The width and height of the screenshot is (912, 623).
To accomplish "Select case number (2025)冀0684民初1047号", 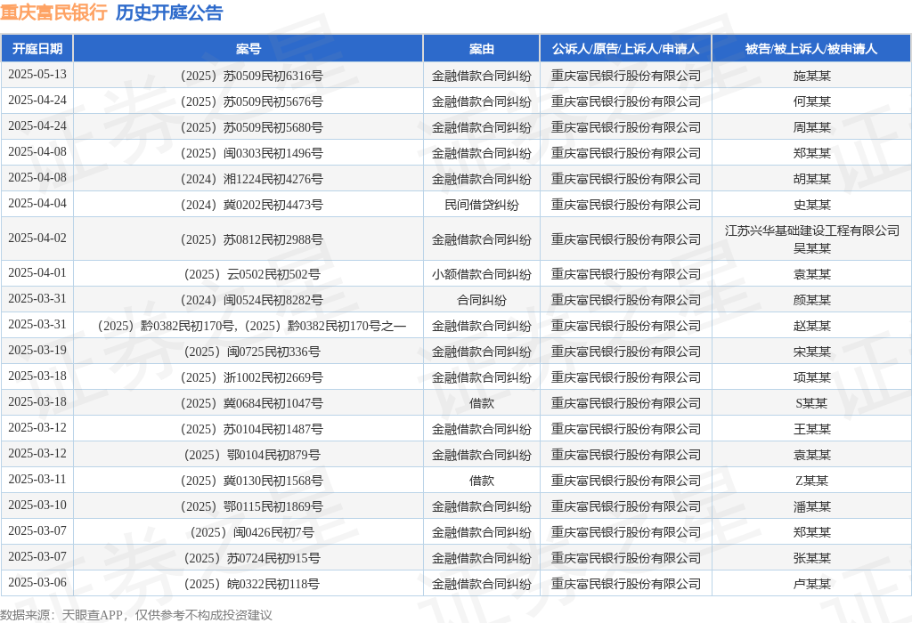I will (x=252, y=403).
